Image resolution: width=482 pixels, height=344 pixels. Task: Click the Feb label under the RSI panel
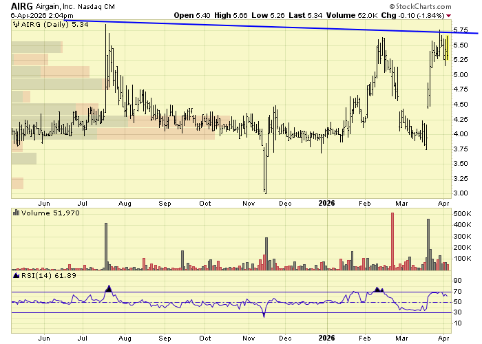pyautogui.click(x=364, y=338)
